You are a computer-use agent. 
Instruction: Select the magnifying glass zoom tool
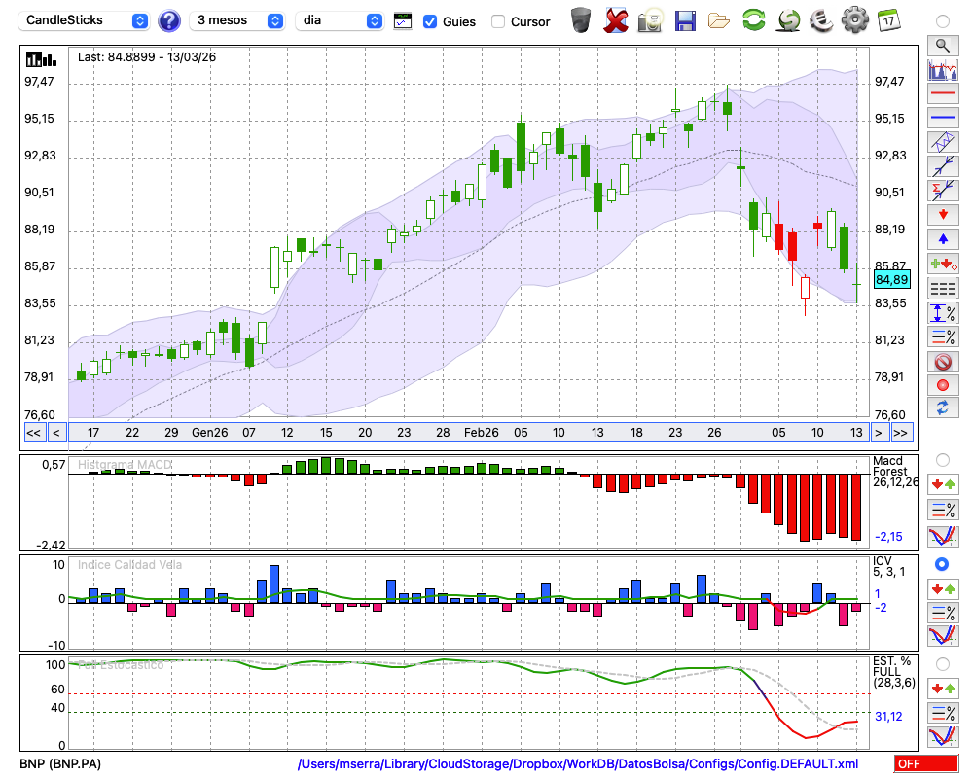[943, 46]
